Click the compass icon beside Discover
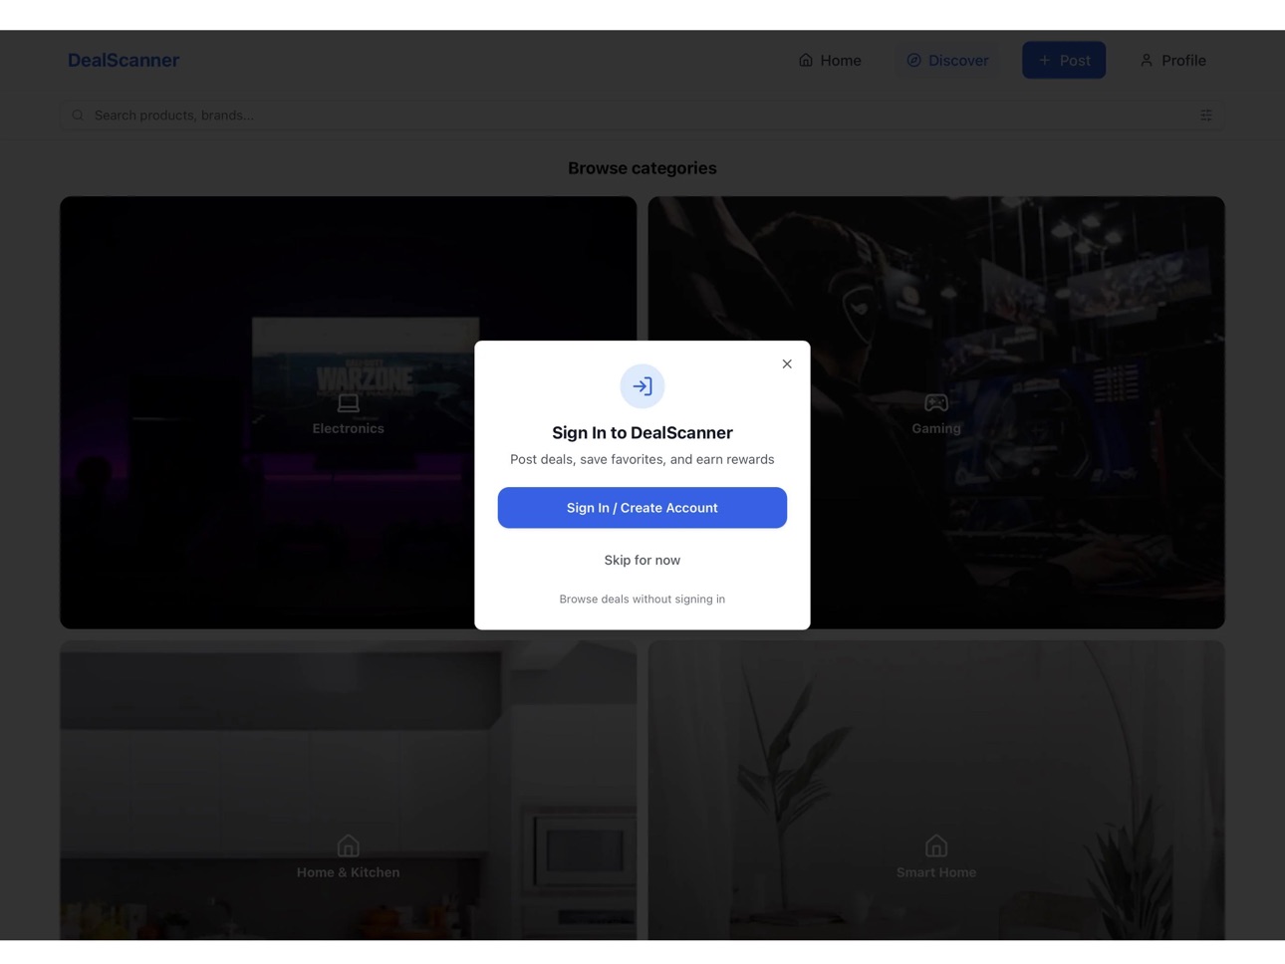Image resolution: width=1285 pixels, height=964 pixels. coord(913,60)
